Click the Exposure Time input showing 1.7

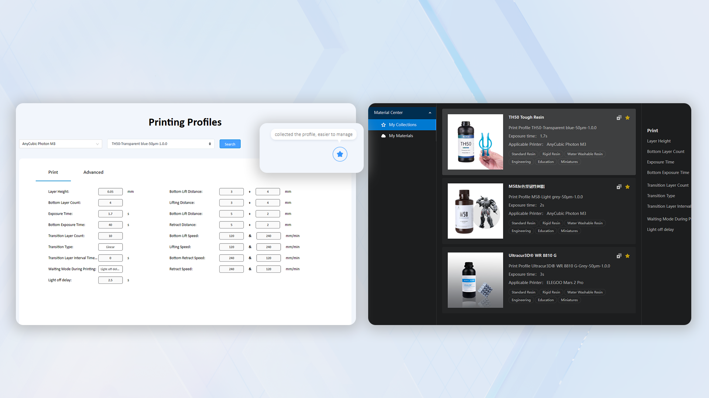click(110, 214)
